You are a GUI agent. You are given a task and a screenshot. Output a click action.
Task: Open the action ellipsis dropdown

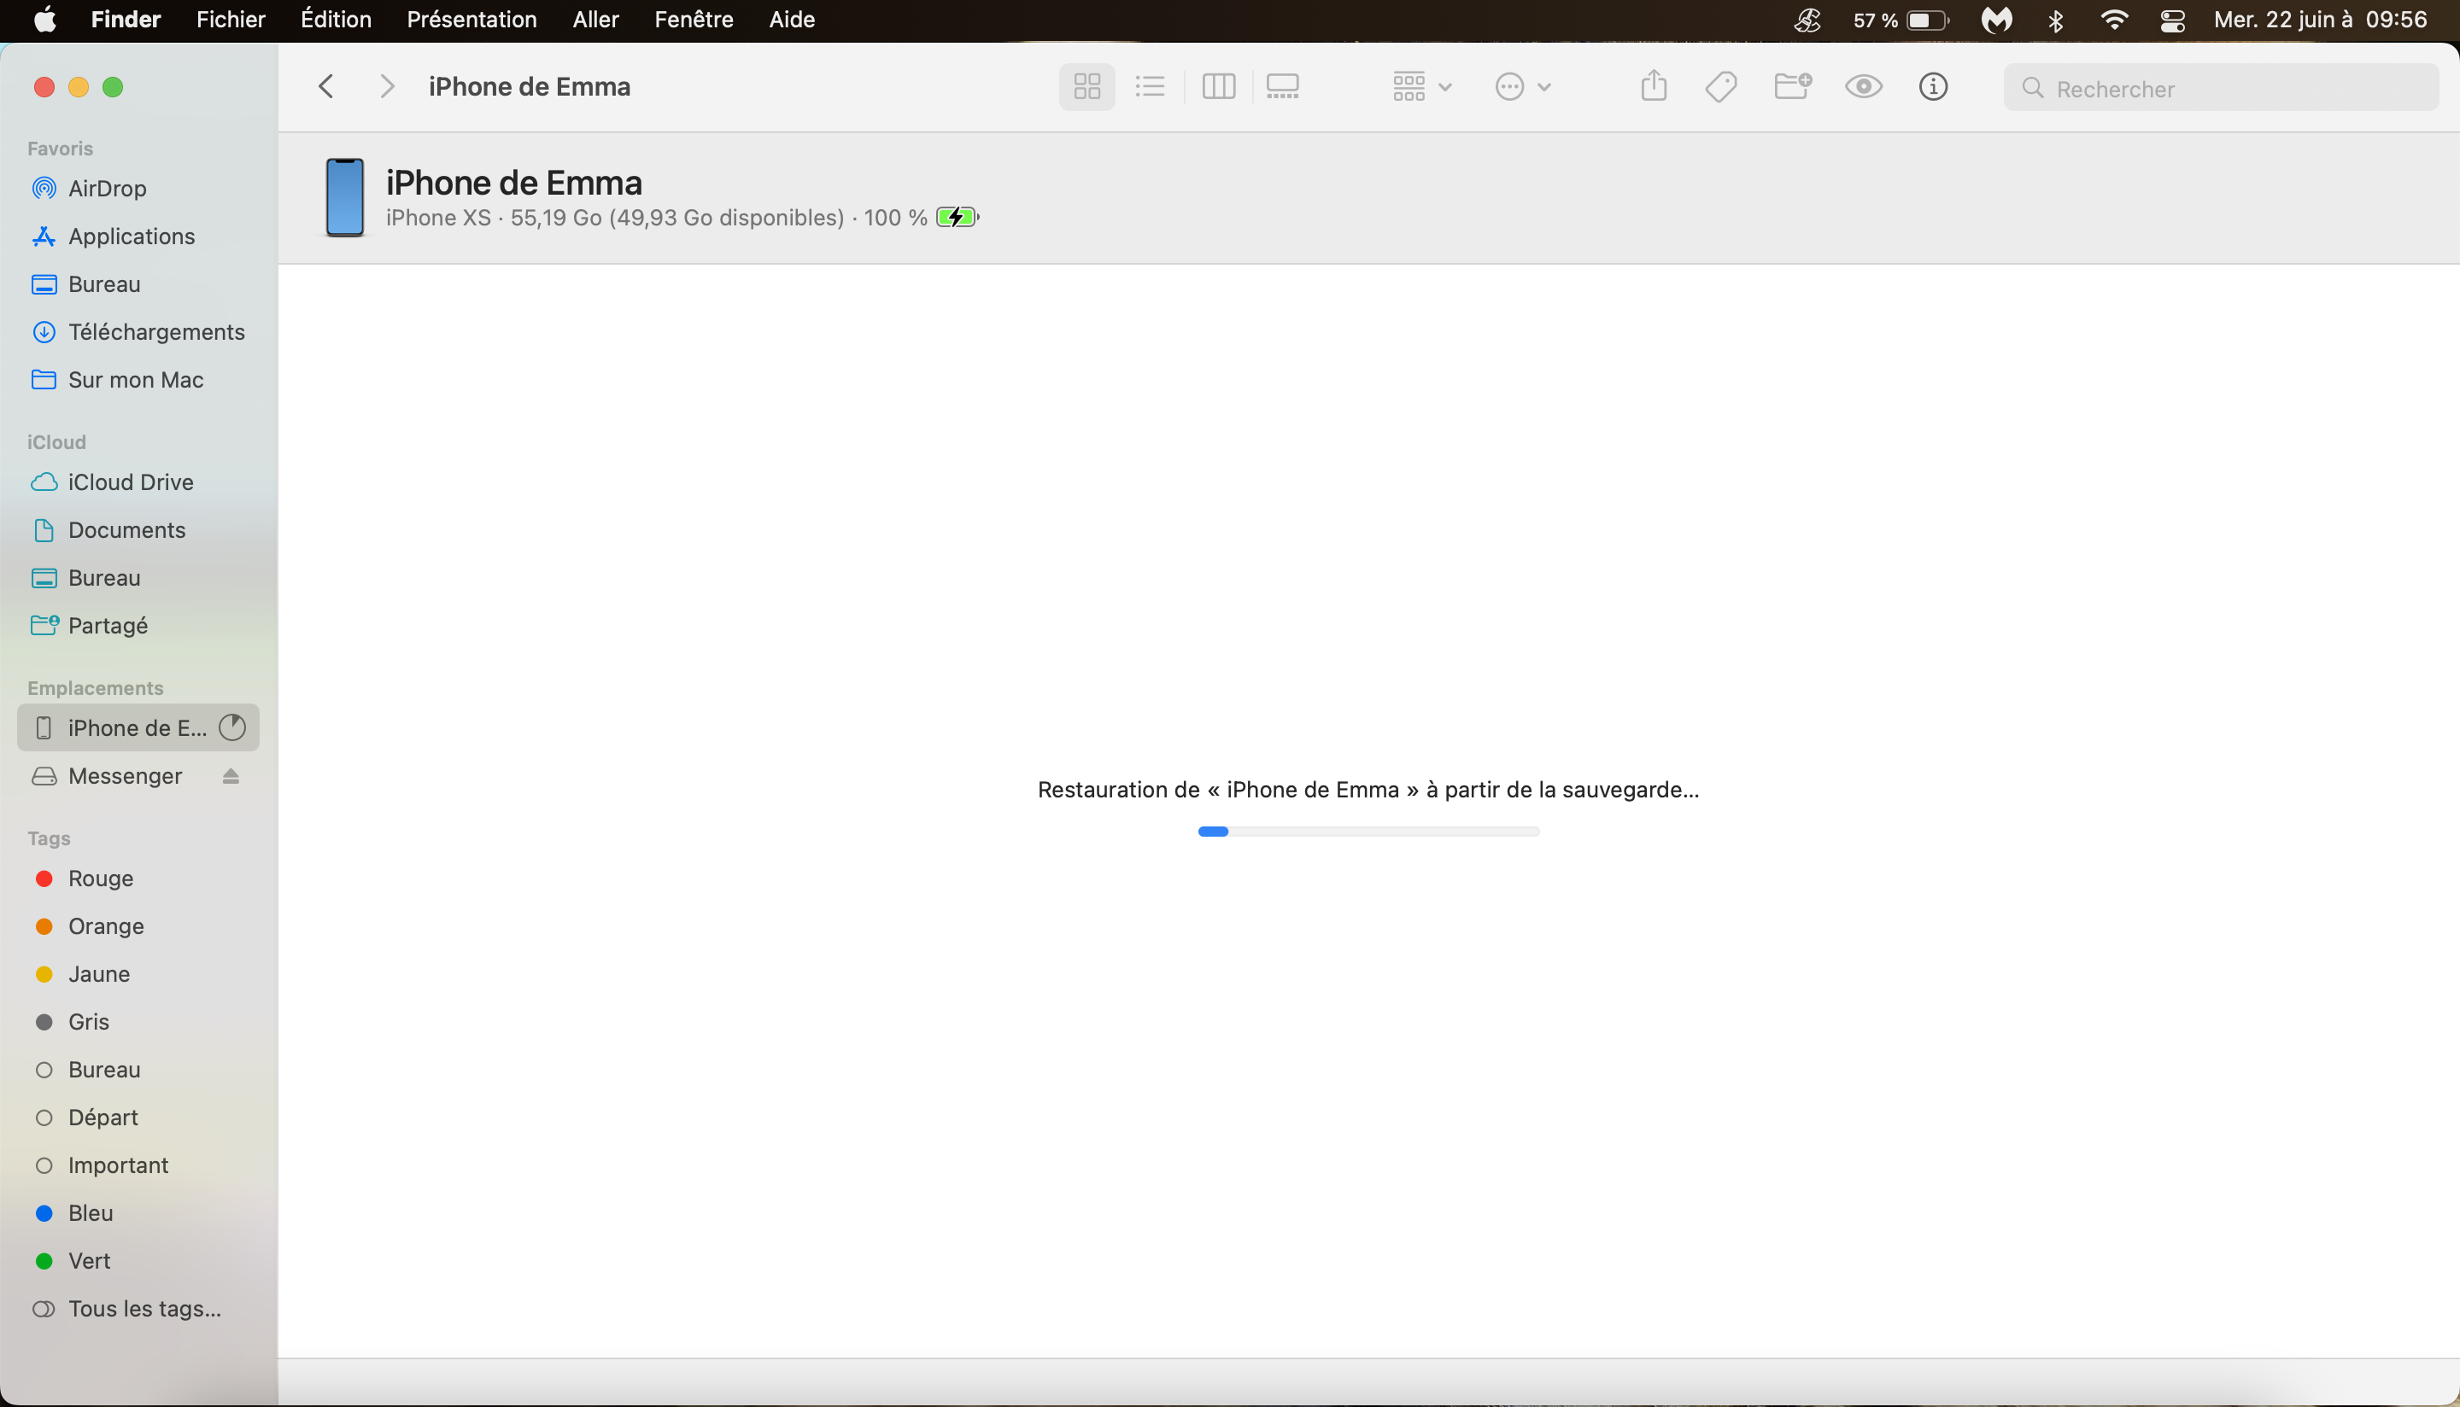1522,87
